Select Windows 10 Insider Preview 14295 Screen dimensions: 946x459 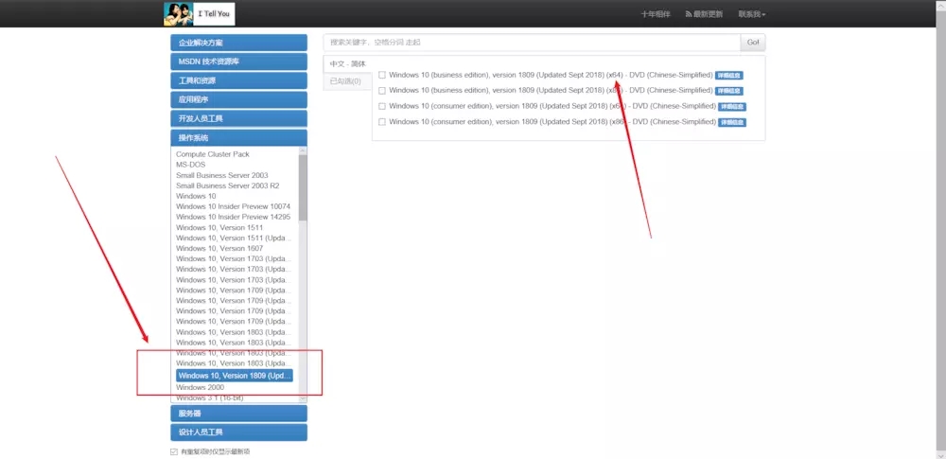point(233,217)
